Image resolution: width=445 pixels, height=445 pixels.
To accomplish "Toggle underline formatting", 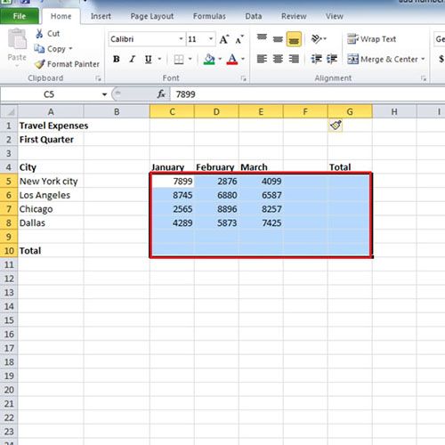I will tap(148, 60).
